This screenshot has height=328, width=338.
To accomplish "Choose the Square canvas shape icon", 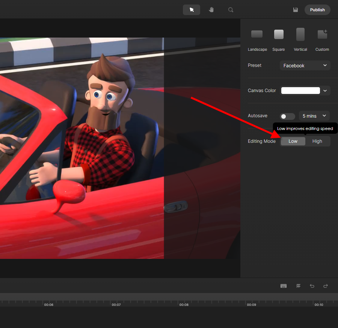I will [279, 34].
